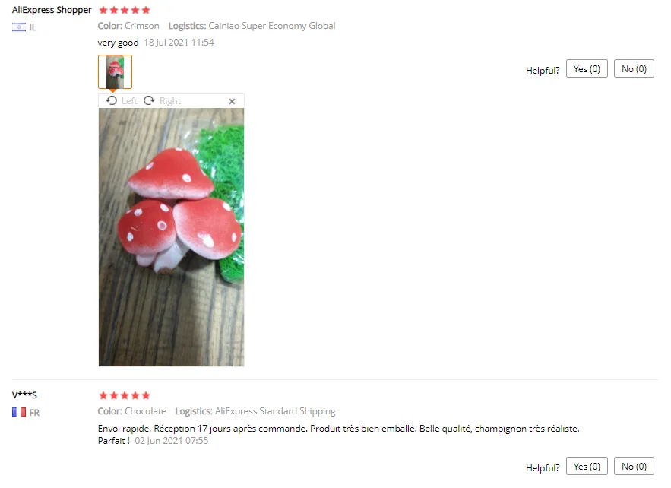The image size is (671, 488).
Task: Click the 'Color: Crimson' variant text
Action: [128, 26]
